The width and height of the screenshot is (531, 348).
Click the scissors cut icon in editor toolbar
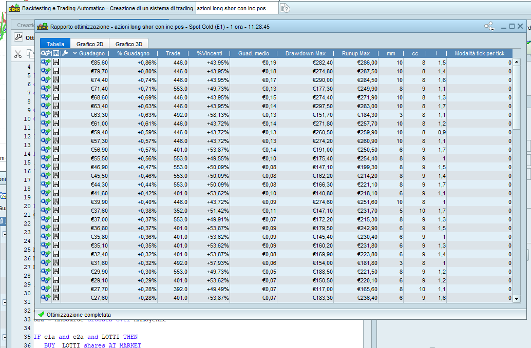(x=18, y=53)
